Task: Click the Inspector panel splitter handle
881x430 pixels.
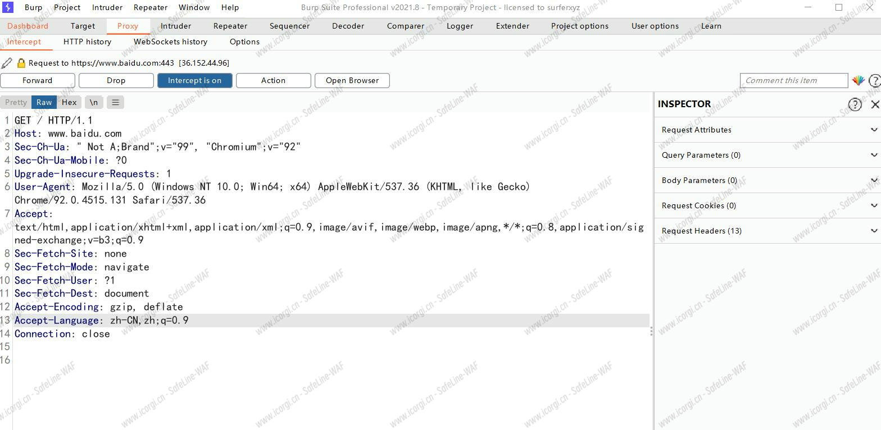Action: 651,332
